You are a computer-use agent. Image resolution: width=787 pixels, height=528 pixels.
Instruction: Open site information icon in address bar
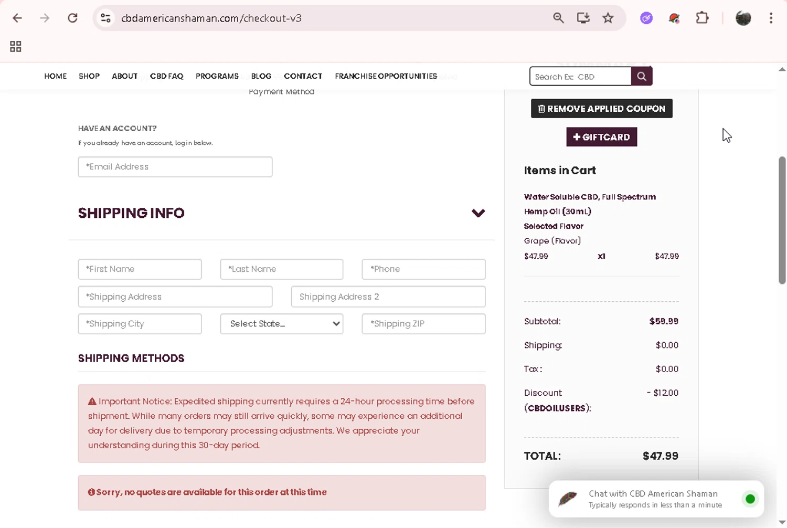tap(105, 18)
